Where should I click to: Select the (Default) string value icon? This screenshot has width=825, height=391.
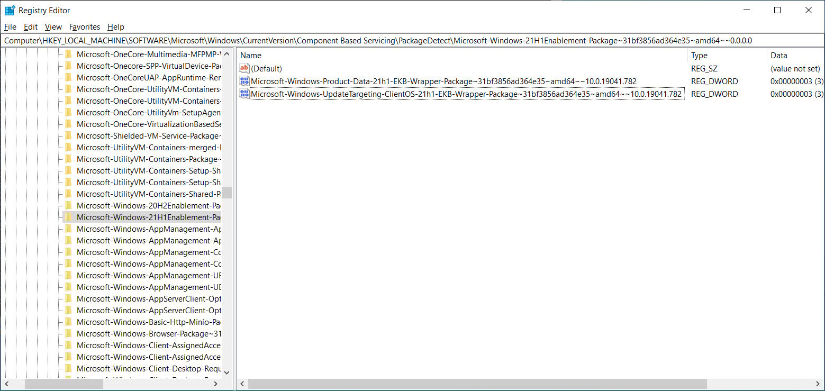click(x=244, y=68)
